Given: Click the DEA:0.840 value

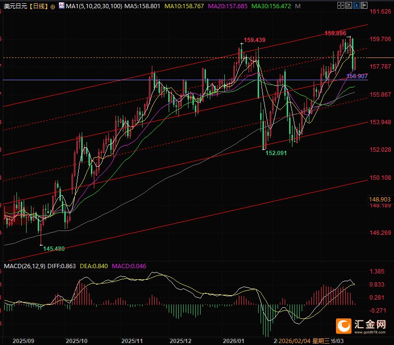Looking at the screenshot, I should 94,266.
